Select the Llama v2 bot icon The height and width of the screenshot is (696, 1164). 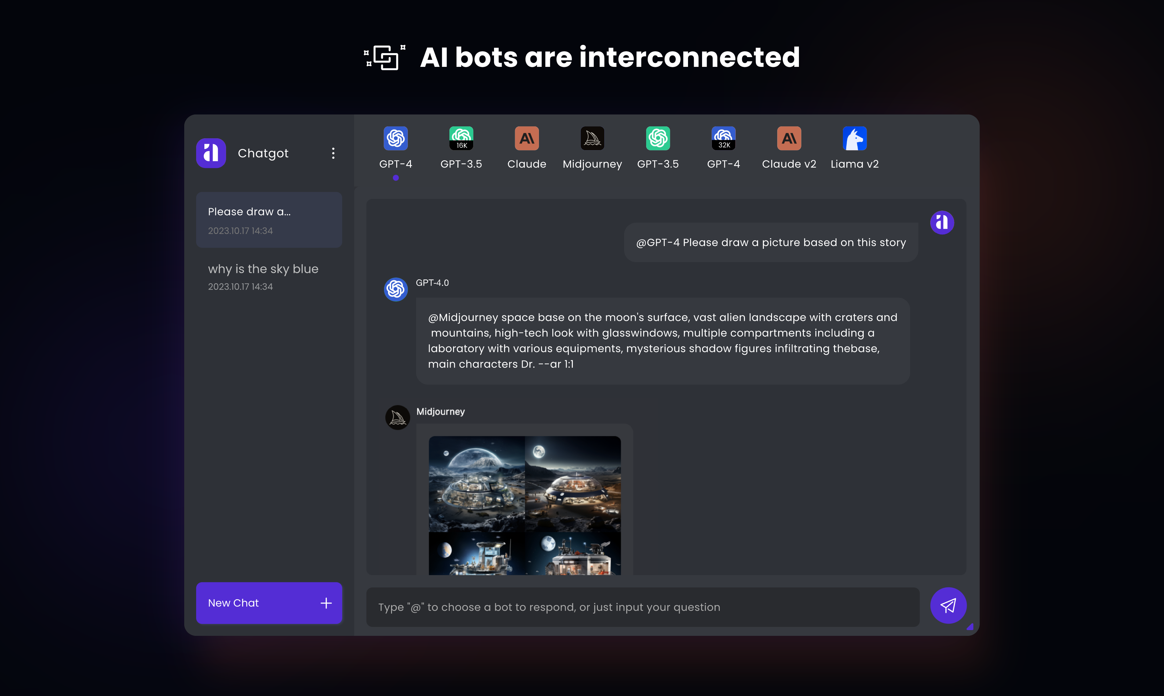click(x=854, y=138)
